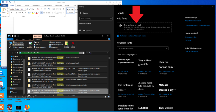Click the Paste clipboard icon in Word

(4, 10)
